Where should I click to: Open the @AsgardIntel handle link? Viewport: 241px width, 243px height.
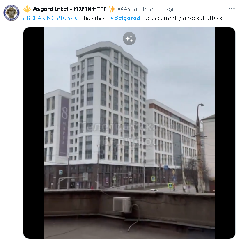tap(136, 9)
